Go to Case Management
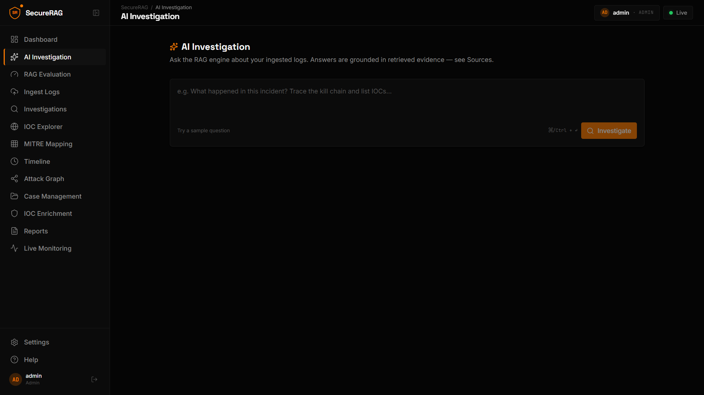Image resolution: width=704 pixels, height=395 pixels. coord(55,196)
